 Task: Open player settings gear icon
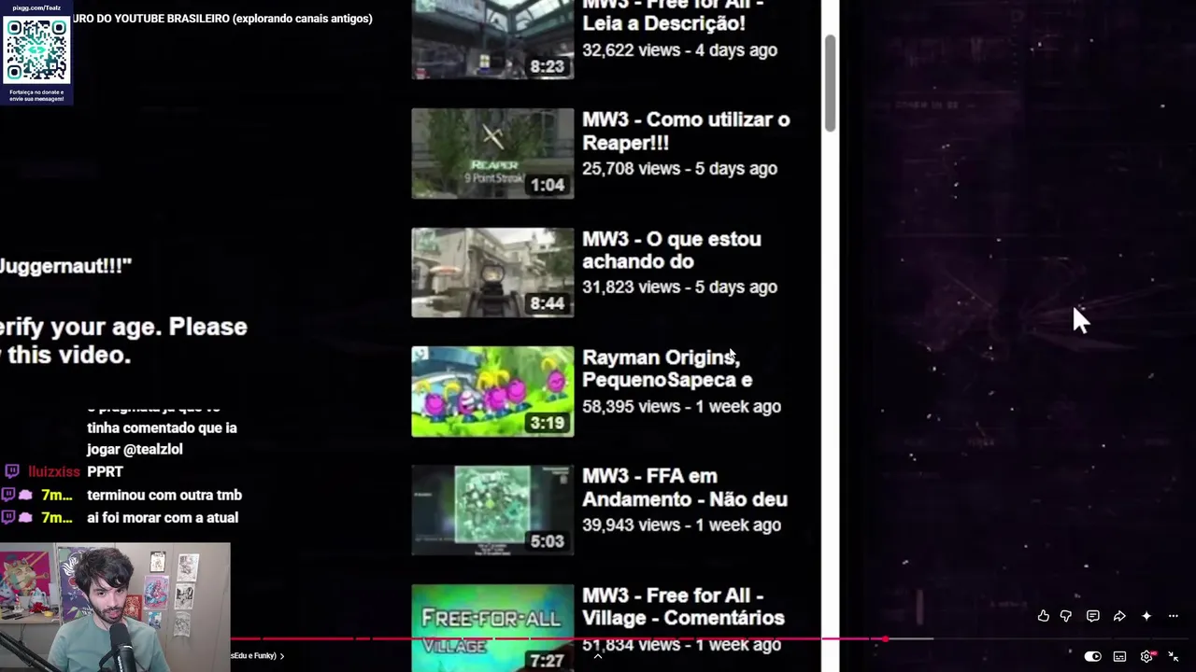coord(1146,656)
